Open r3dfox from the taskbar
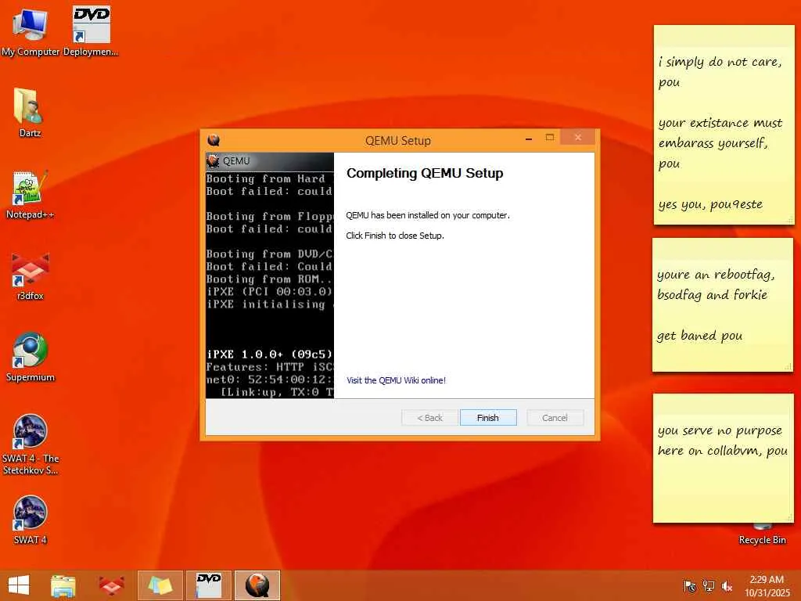 111,585
